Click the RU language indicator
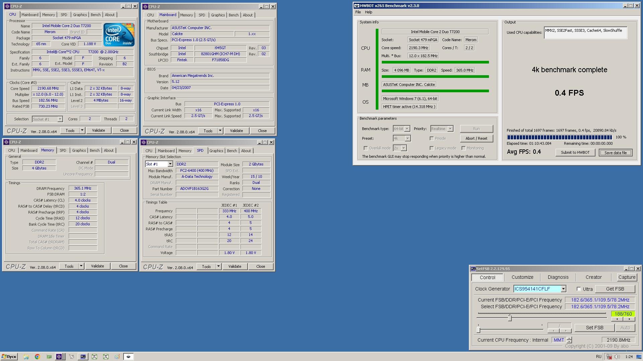Screen dimensions: 643x361 [x=599, y=357]
